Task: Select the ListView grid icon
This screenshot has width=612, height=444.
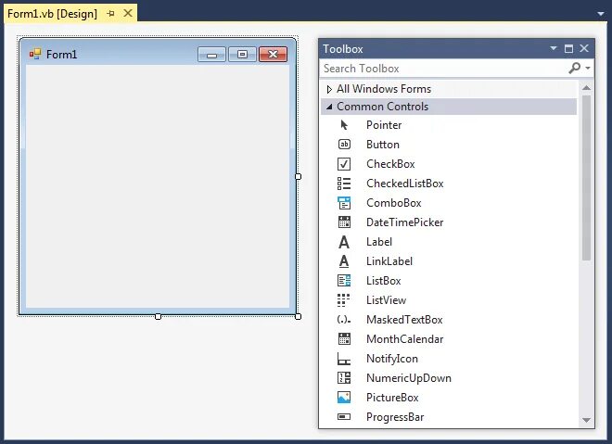Action: [343, 300]
